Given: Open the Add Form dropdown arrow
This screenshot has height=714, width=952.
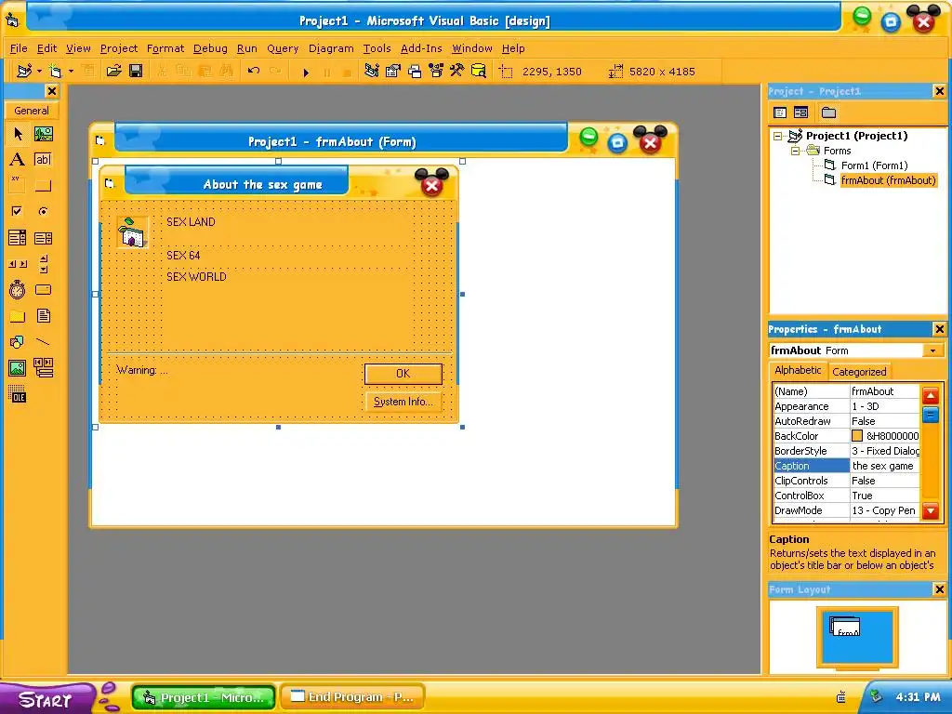Looking at the screenshot, I should pyautogui.click(x=71, y=71).
